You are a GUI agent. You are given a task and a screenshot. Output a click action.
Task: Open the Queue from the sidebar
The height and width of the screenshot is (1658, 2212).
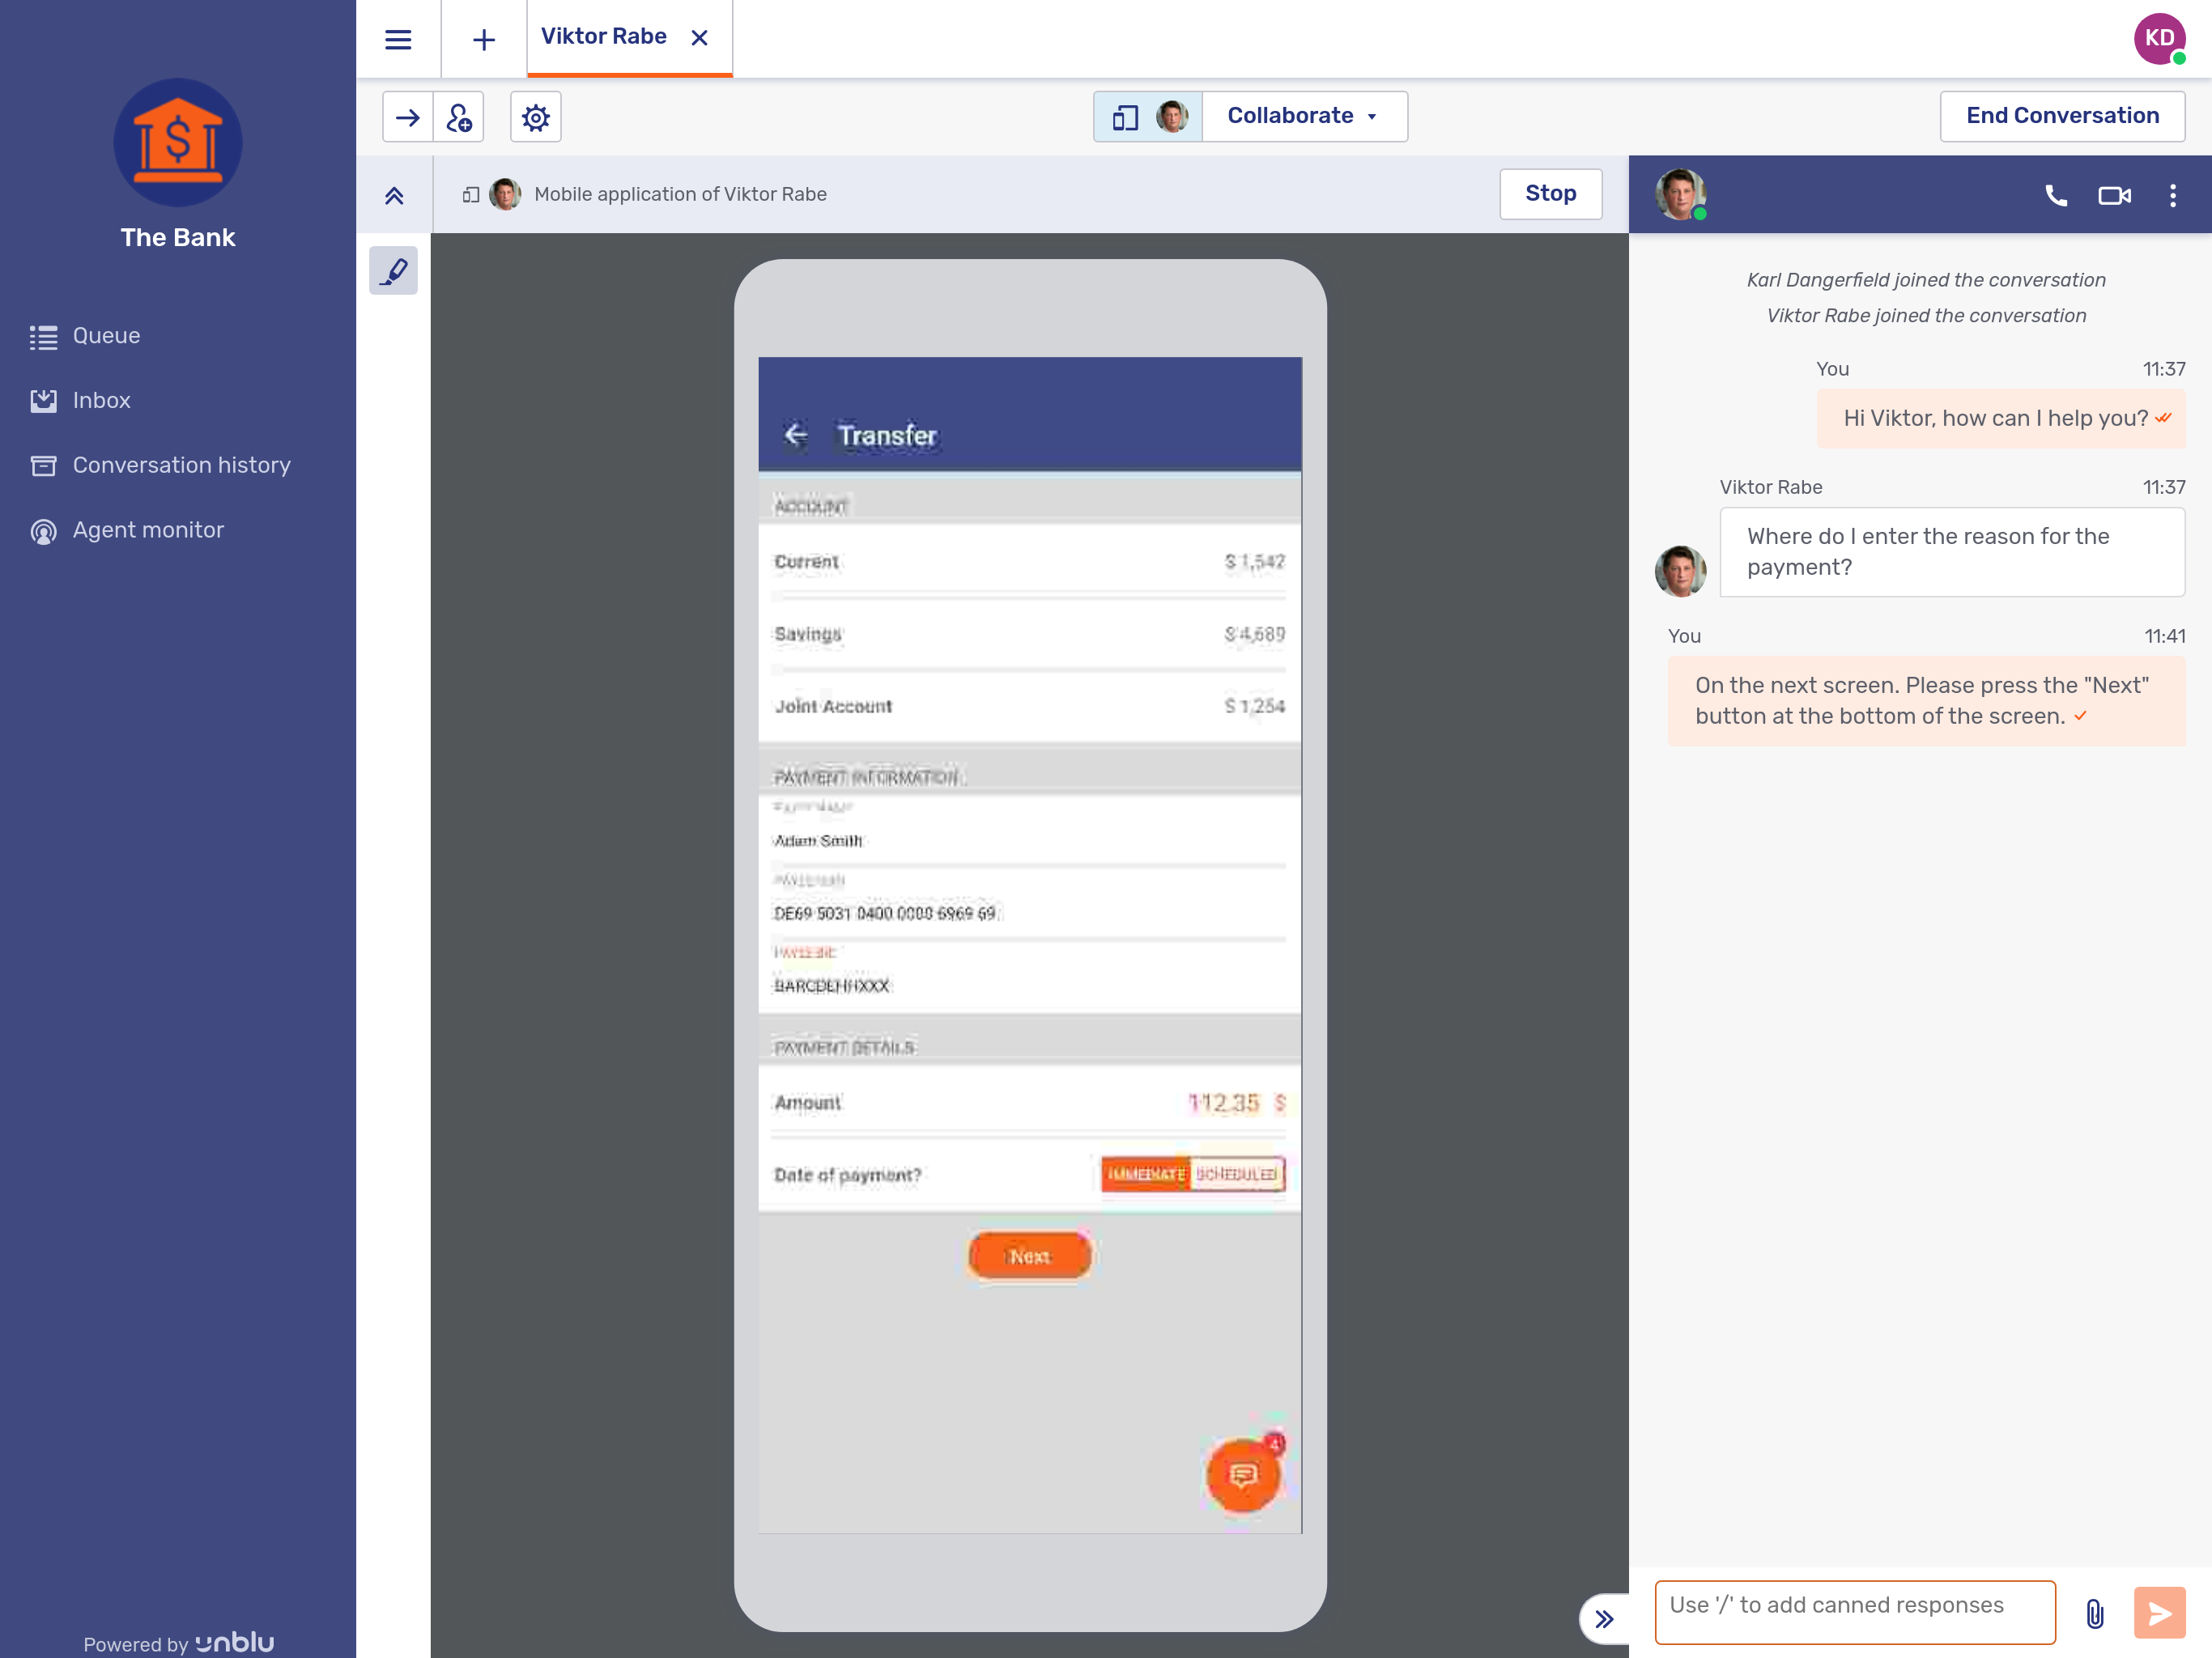[105, 335]
